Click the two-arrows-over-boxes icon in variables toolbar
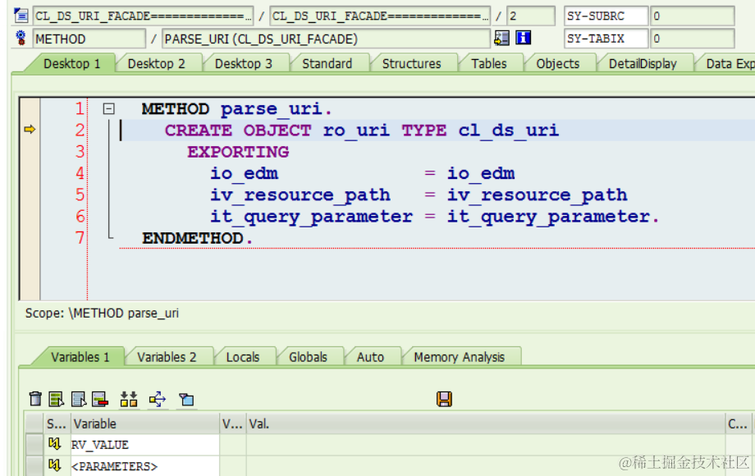Screen dimensions: 755x476 [x=129, y=399]
